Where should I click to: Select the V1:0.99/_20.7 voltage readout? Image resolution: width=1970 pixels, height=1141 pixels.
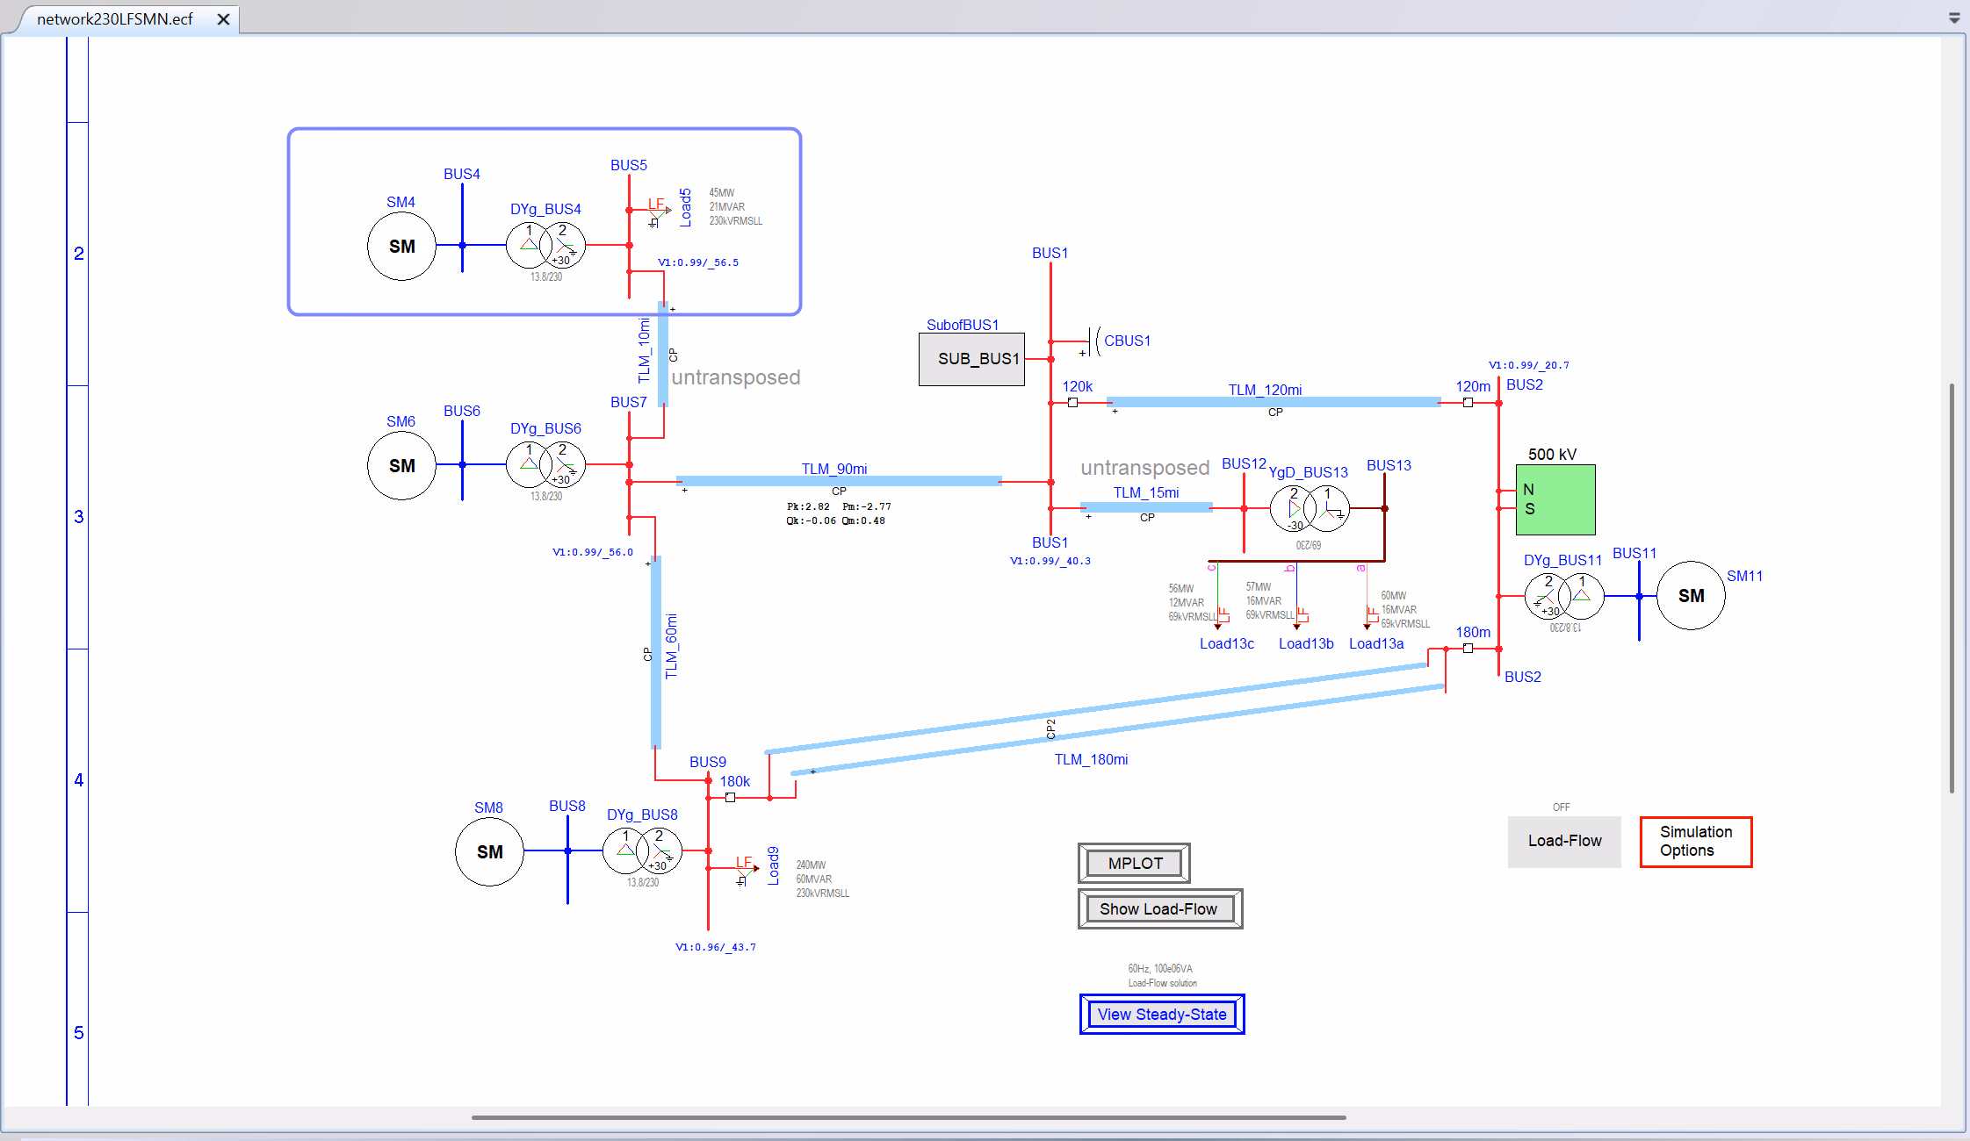(x=1528, y=365)
